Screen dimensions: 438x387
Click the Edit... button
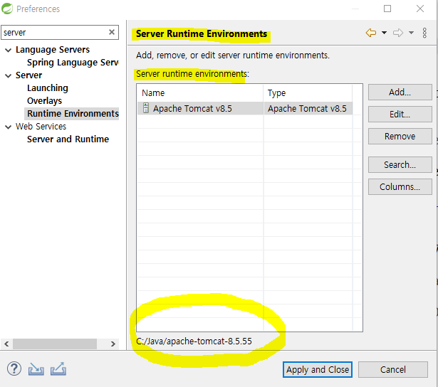coord(400,114)
